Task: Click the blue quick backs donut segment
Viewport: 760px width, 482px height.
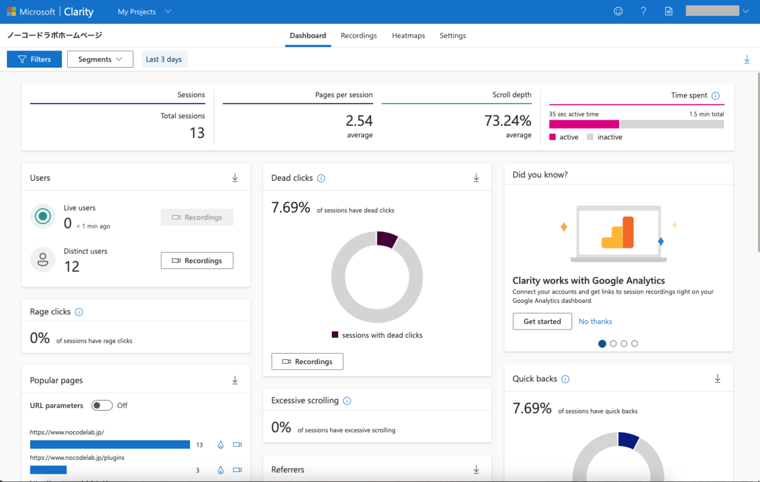Action: click(x=628, y=440)
